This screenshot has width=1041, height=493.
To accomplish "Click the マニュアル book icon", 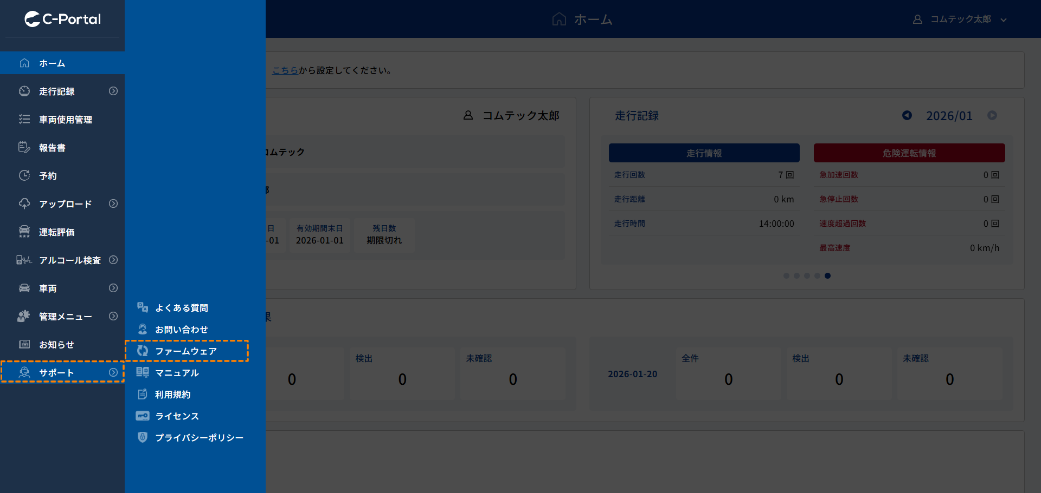I will coord(143,372).
